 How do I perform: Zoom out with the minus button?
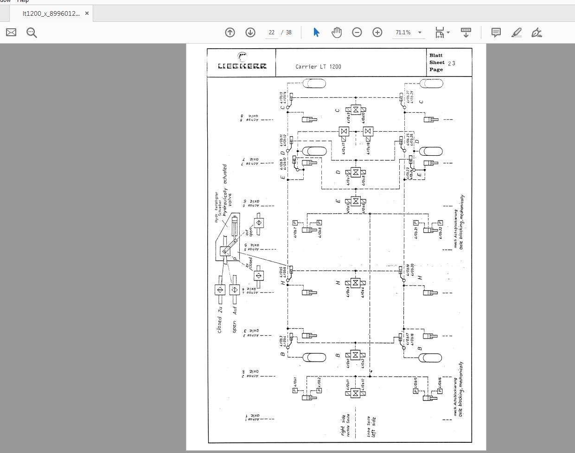(357, 32)
